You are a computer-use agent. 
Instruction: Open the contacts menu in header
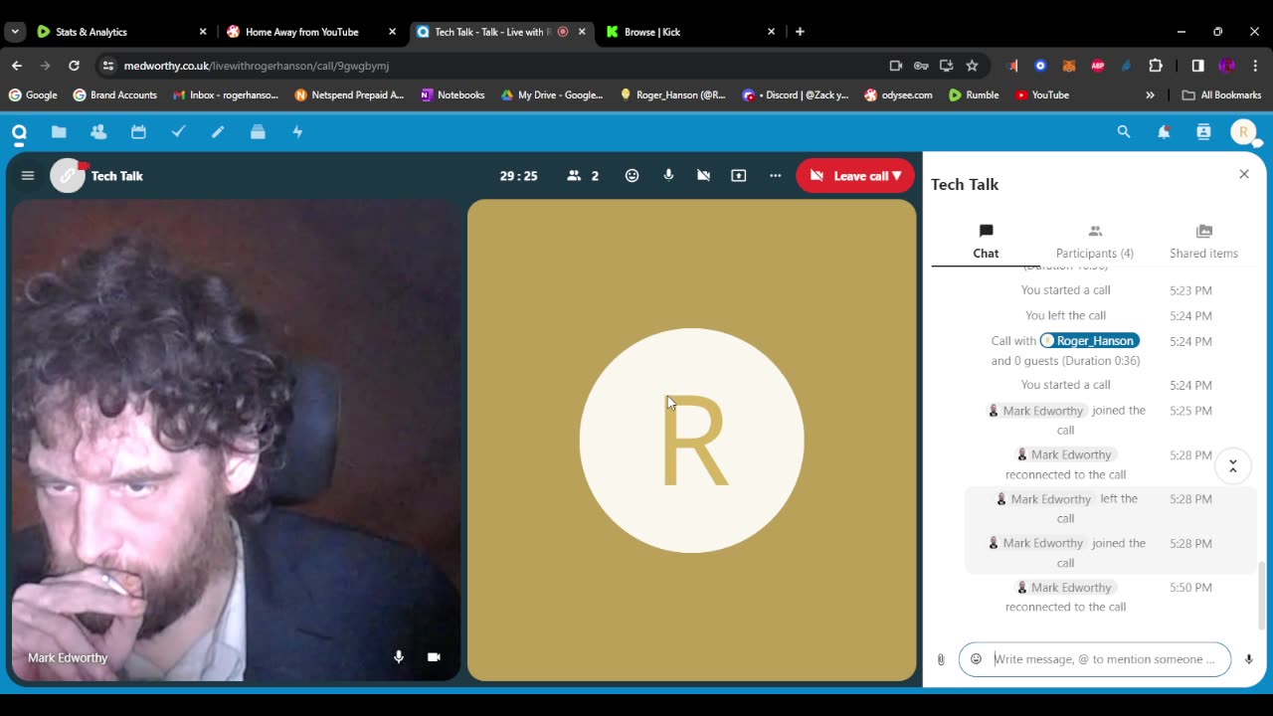point(1203,132)
